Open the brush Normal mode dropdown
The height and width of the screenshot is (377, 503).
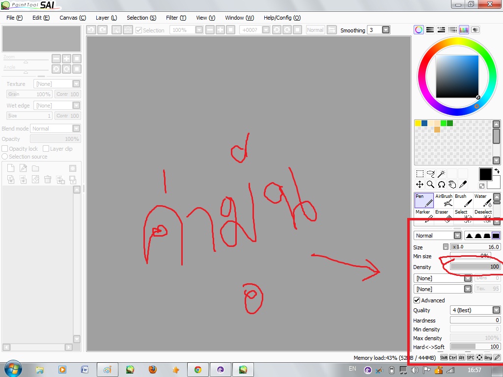(x=457, y=236)
